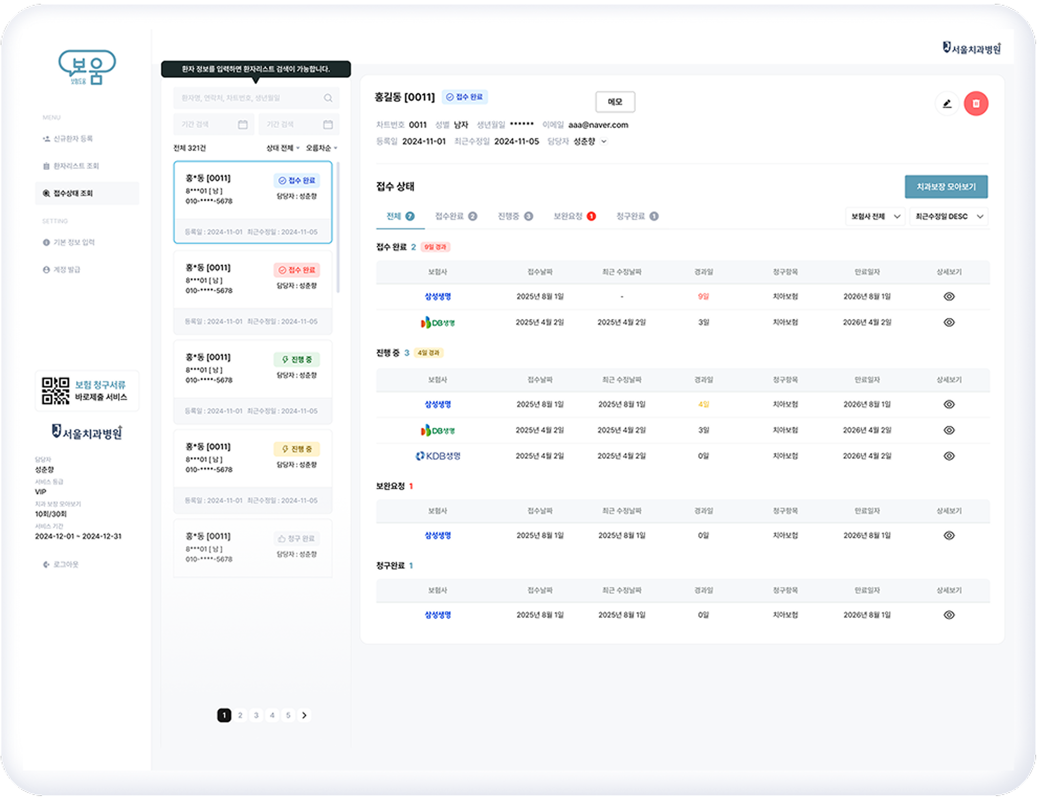Image resolution: width=1037 pixels, height=800 pixels.
Task: Expand the 담당자 성춘향 dropdown chevron
Action: 604,141
